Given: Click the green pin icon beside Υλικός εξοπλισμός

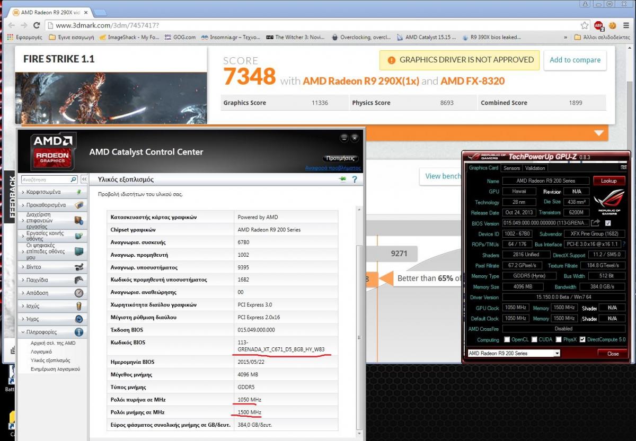Looking at the screenshot, I should pos(342,179).
